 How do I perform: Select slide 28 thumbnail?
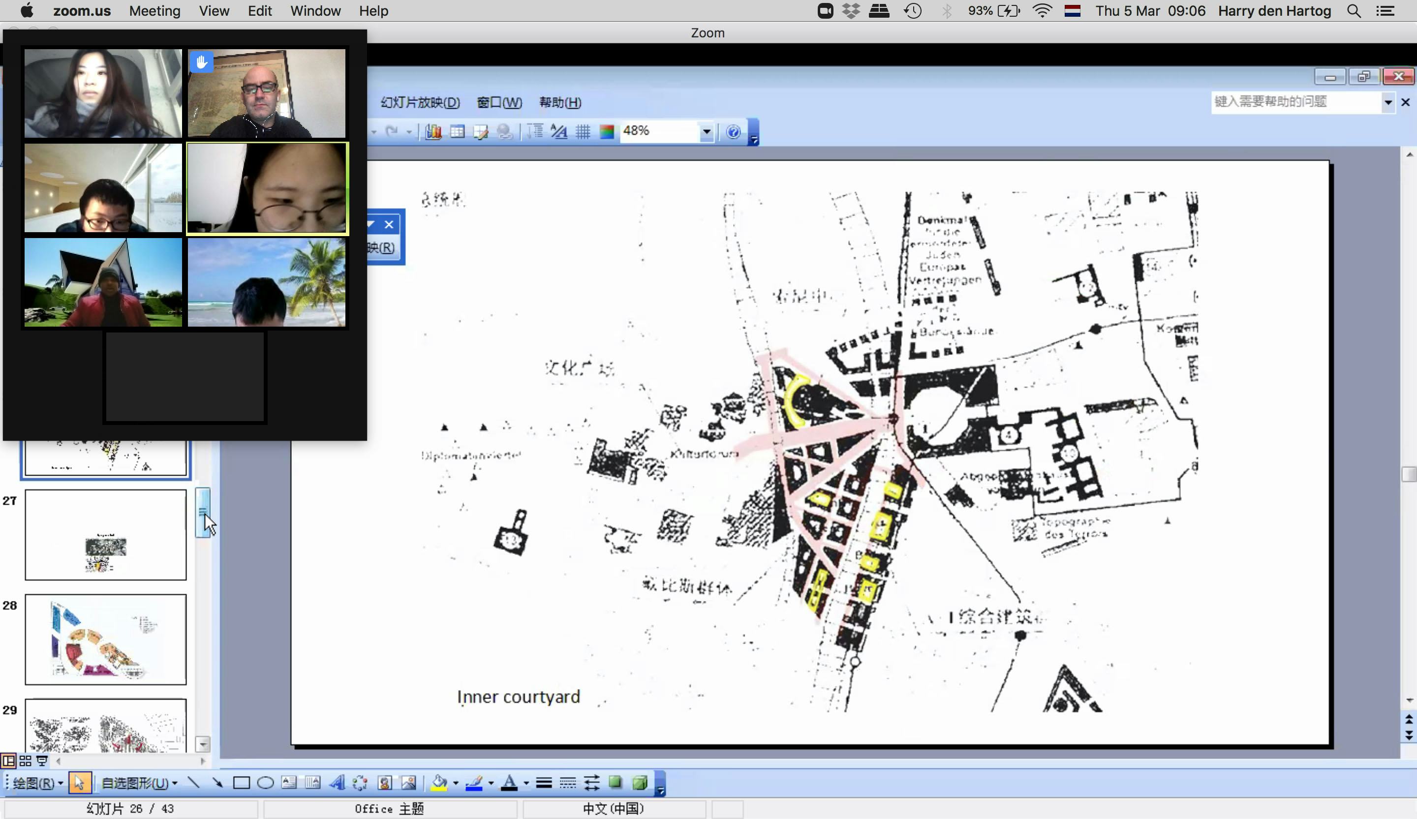coord(106,639)
